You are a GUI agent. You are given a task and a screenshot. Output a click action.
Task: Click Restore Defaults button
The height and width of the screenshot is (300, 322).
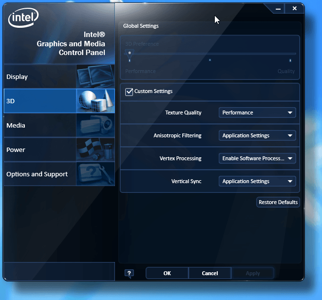coord(278,202)
